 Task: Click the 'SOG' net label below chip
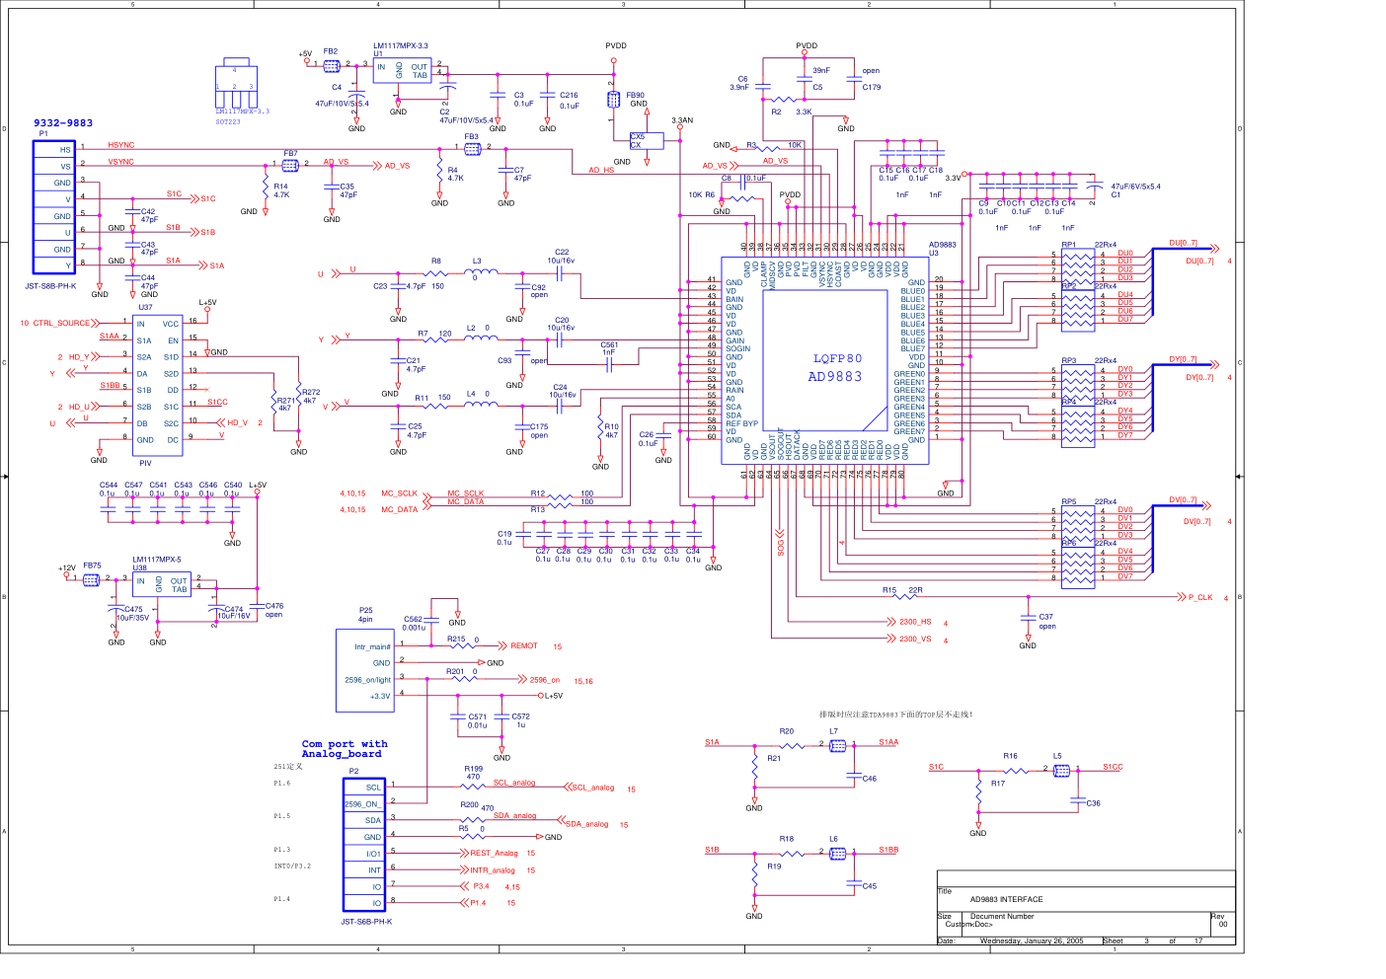781,549
